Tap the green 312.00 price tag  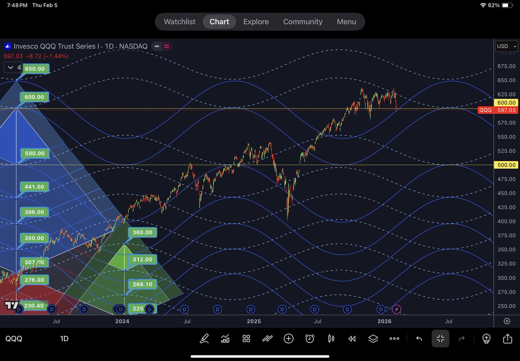(x=143, y=260)
